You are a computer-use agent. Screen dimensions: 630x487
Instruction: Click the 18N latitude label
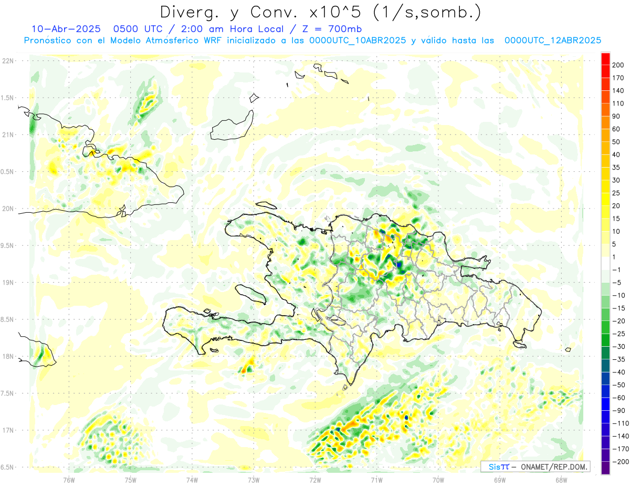point(8,356)
